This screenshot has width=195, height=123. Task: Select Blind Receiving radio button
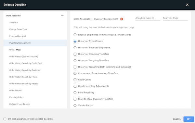tap(75, 93)
